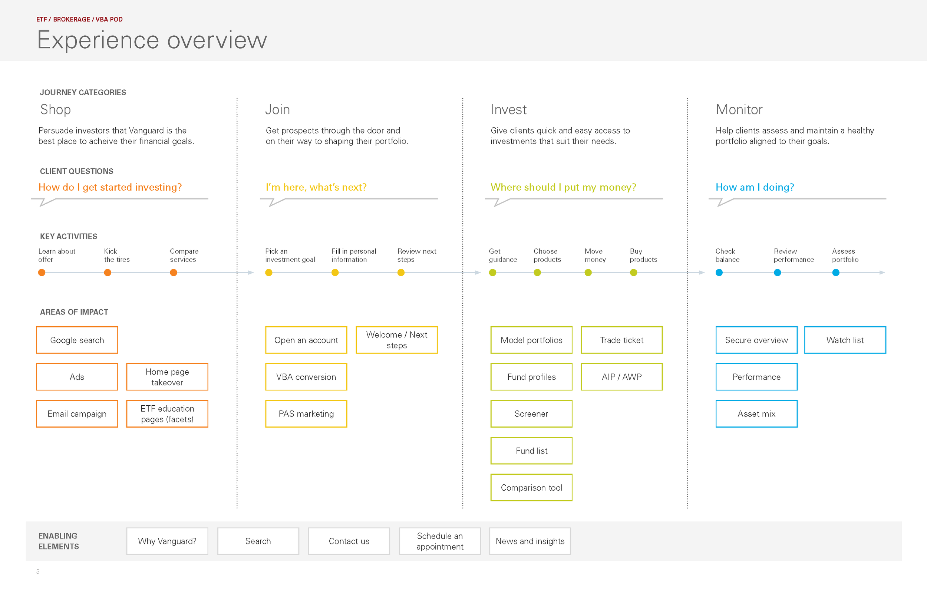Viewport: 927px width, 600px height.
Task: Click the VBA conversion box
Action: point(306,377)
